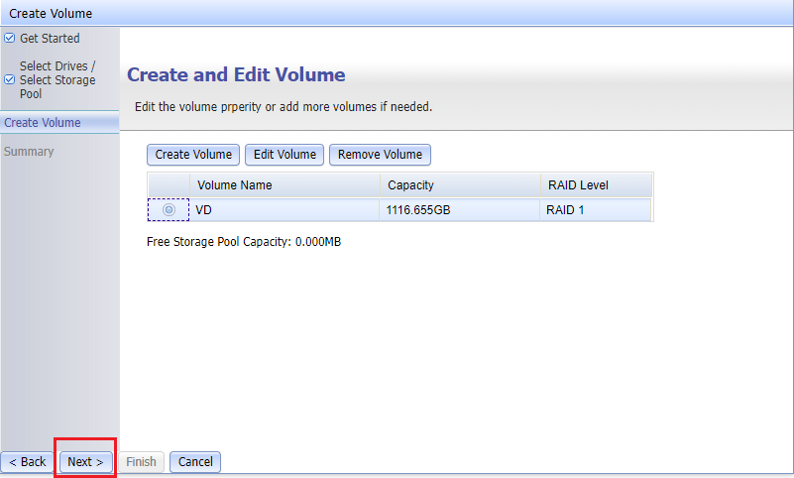This screenshot has width=794, height=478.
Task: Click the Select Storage Pool checkmark icon
Action: click(9, 79)
